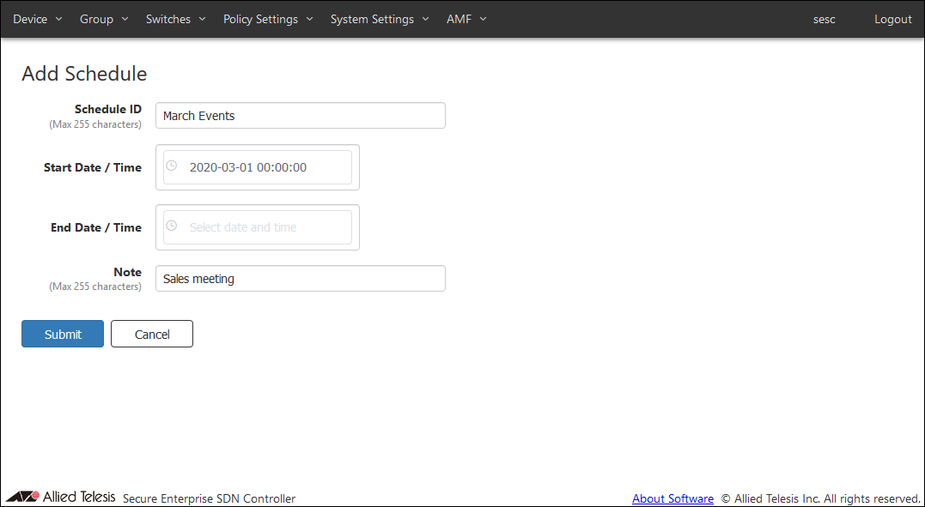Click the Allied Telesis logo in footer
The image size is (925, 507).
tap(60, 498)
